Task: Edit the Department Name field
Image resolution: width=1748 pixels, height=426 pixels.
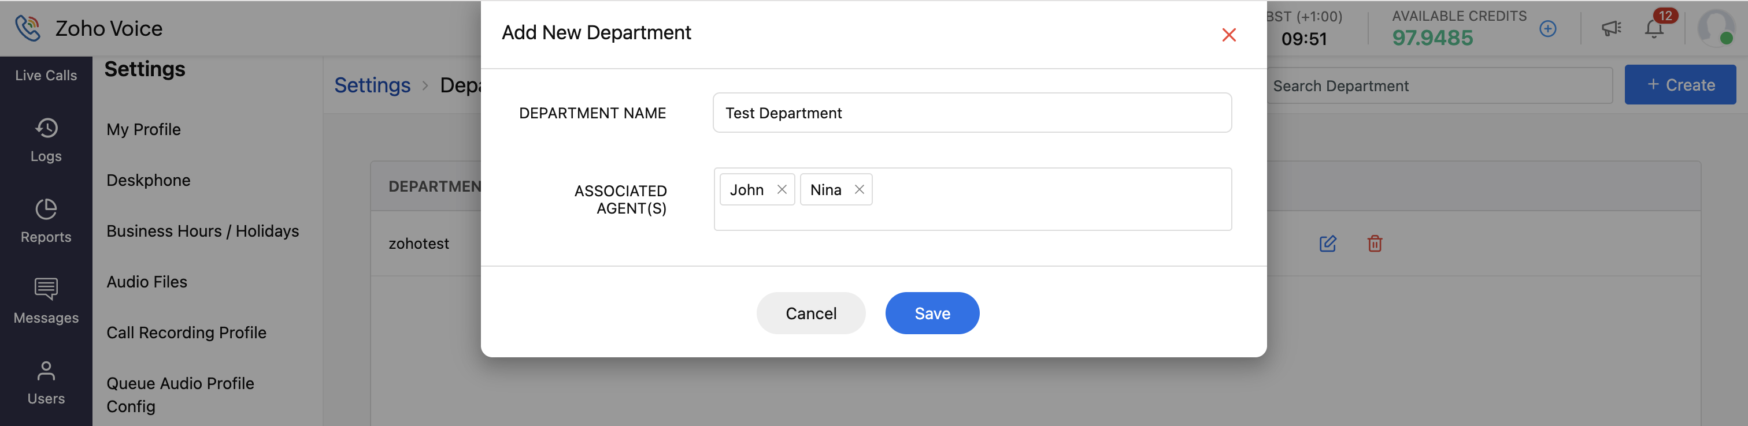Action: coord(972,113)
